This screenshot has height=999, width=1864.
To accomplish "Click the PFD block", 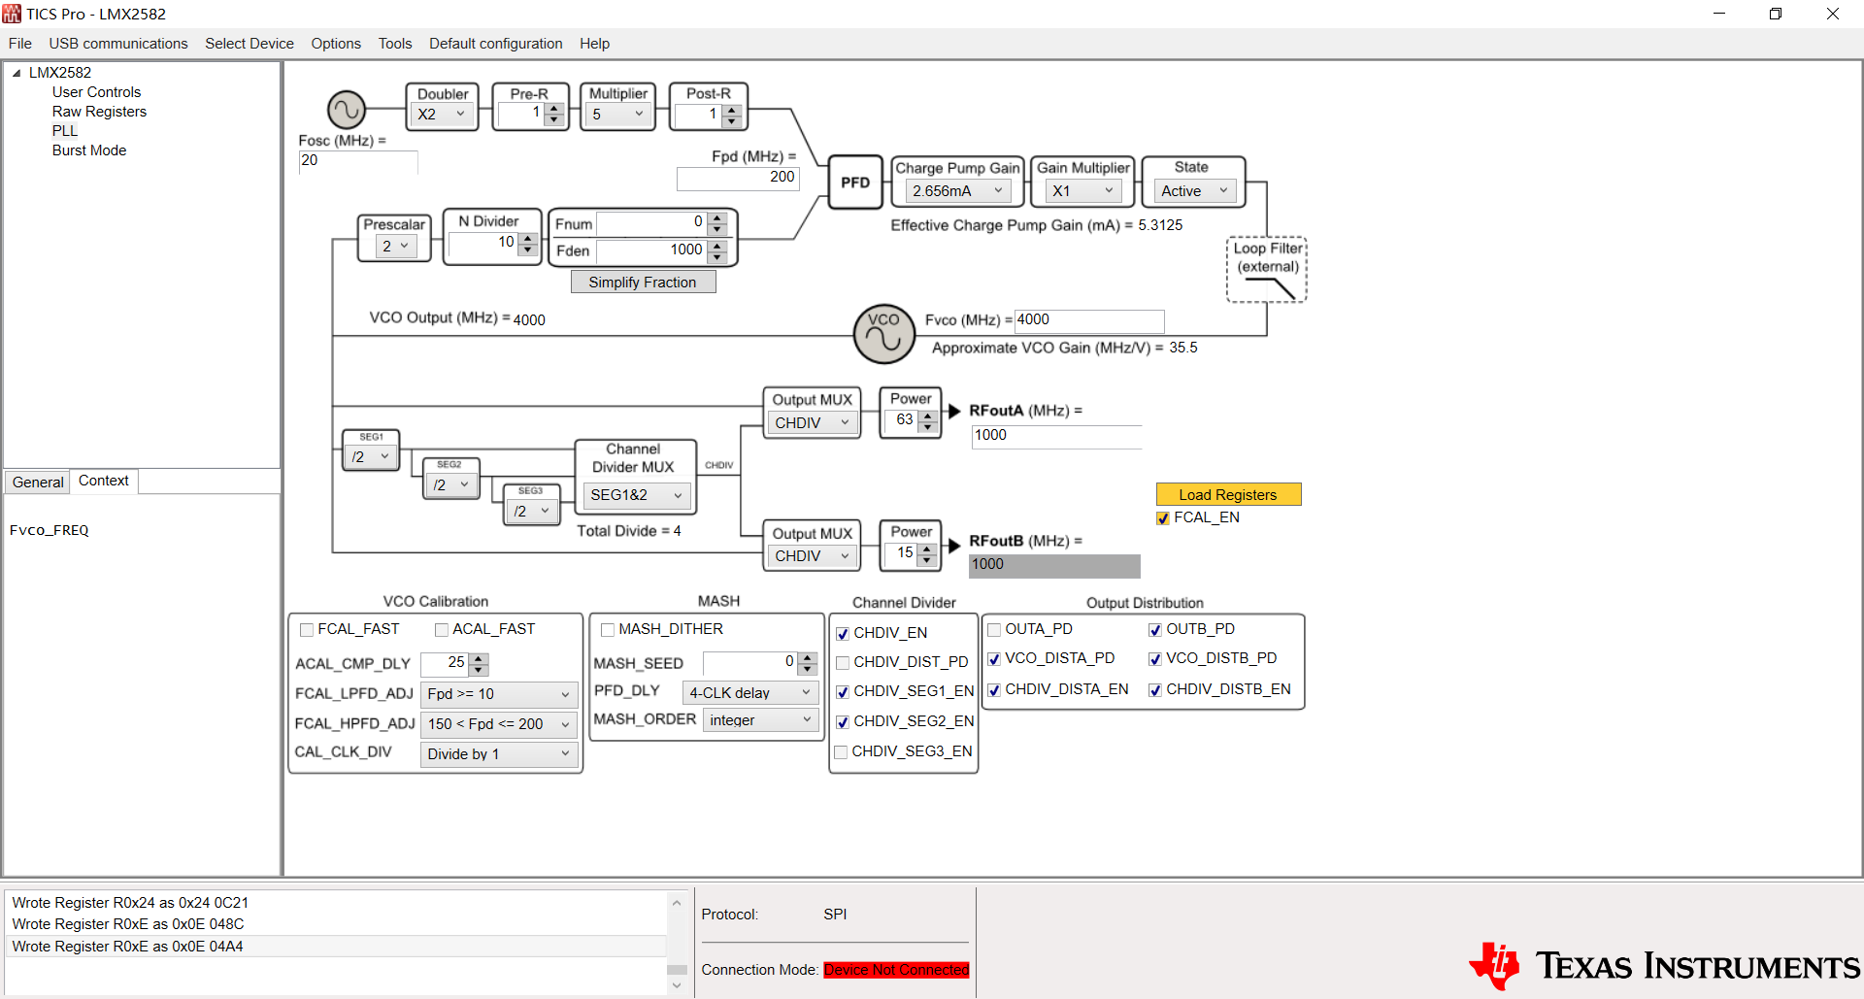I will (x=855, y=183).
